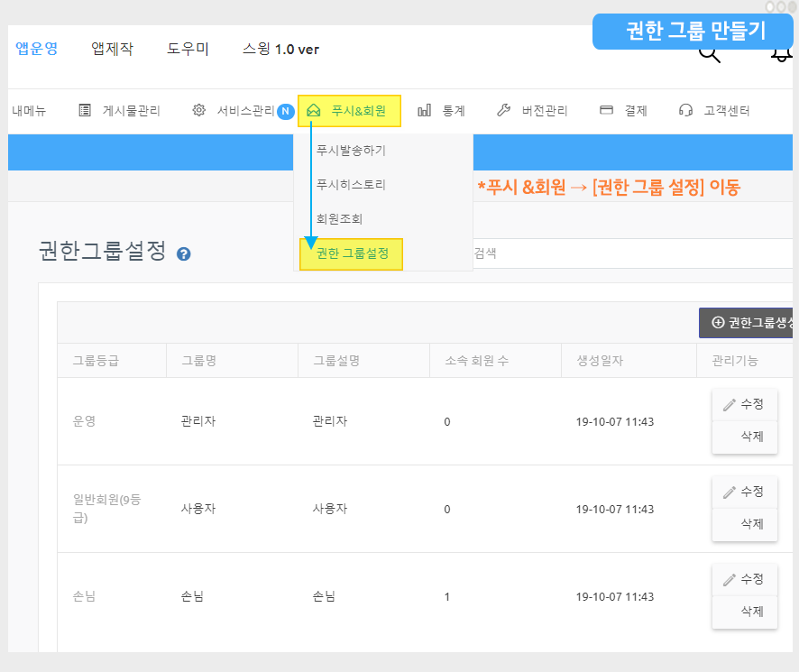Open 서비스관리 menu with gear icon
Viewport: 799px width, 672px height.
click(234, 111)
